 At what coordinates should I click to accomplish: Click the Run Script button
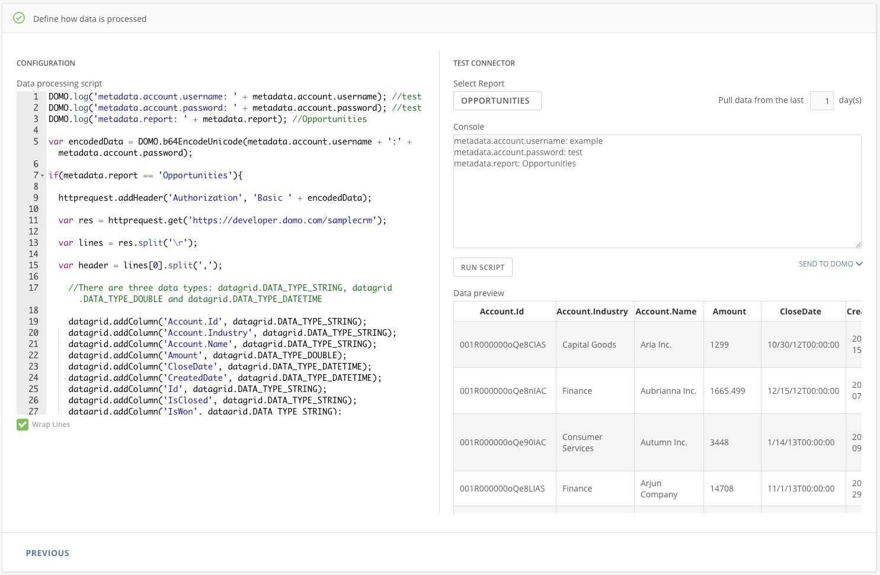click(x=483, y=267)
